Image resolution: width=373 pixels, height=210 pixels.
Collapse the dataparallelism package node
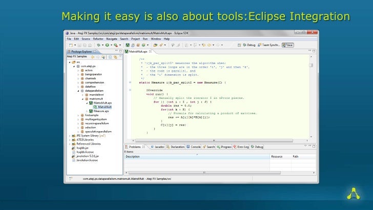tap(78, 91)
